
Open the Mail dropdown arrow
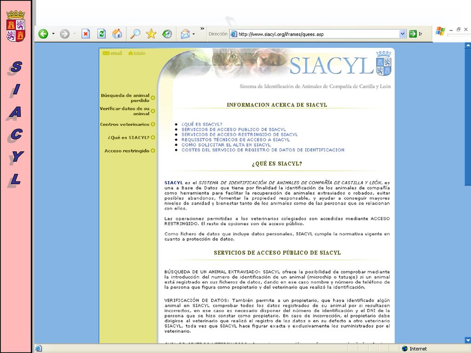tap(194, 34)
